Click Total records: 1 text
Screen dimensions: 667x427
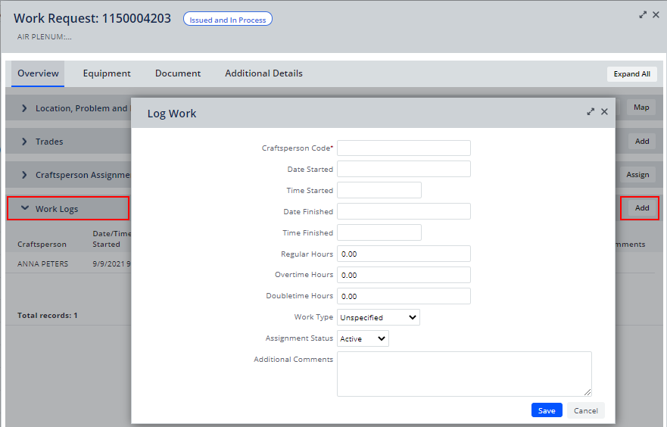(x=47, y=315)
